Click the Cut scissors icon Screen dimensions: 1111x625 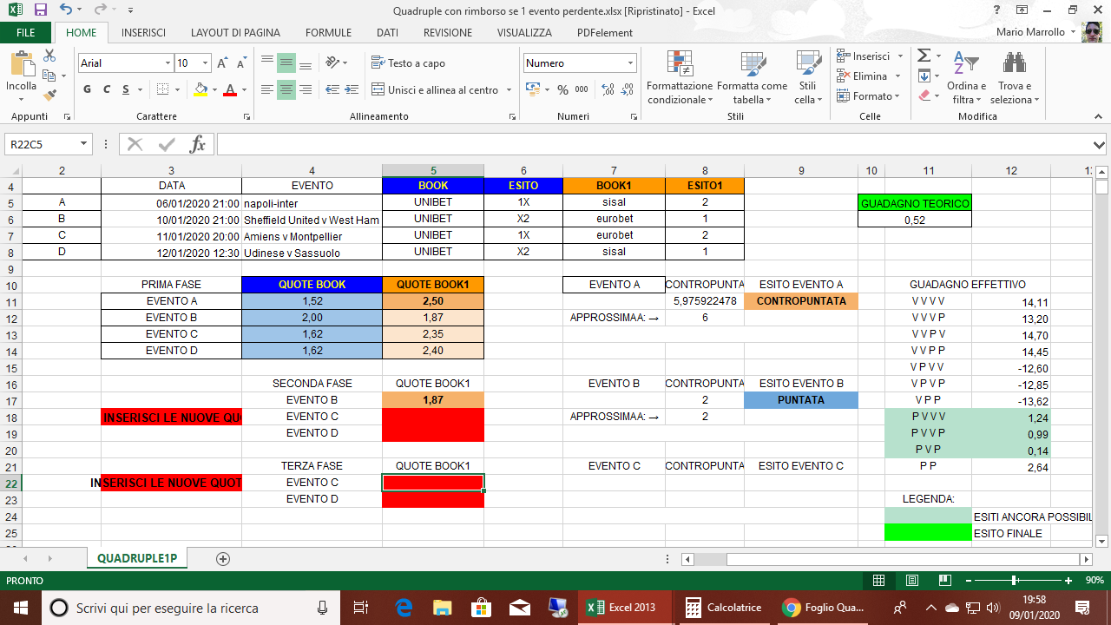coord(49,56)
